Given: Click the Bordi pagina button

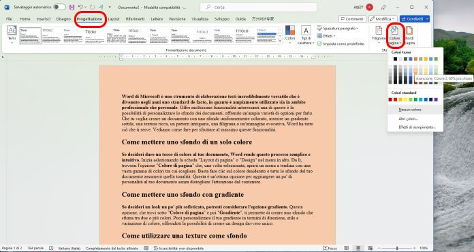Looking at the screenshot, I should click(409, 35).
